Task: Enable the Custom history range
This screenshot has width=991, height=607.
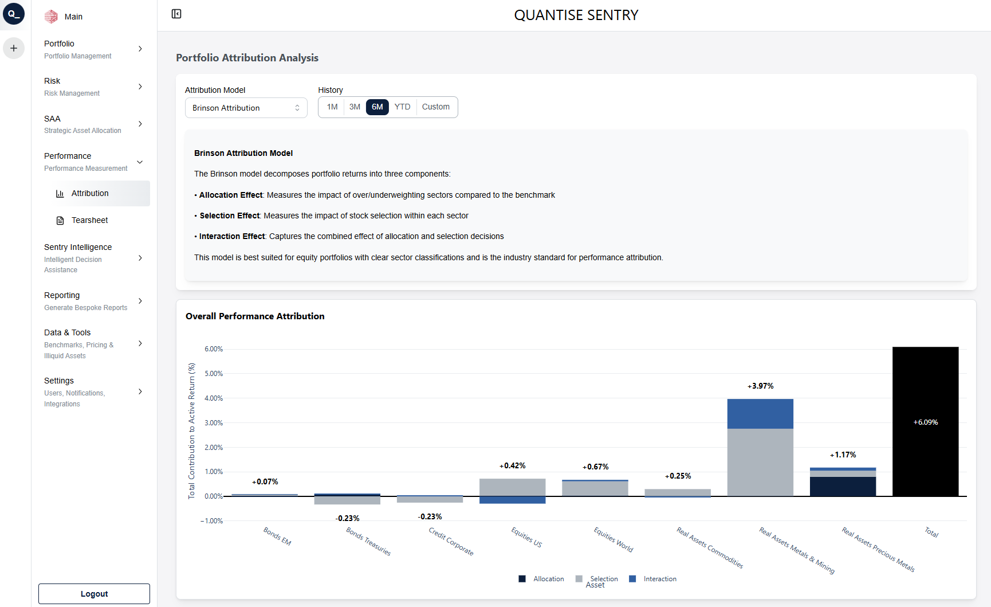Action: tap(436, 107)
